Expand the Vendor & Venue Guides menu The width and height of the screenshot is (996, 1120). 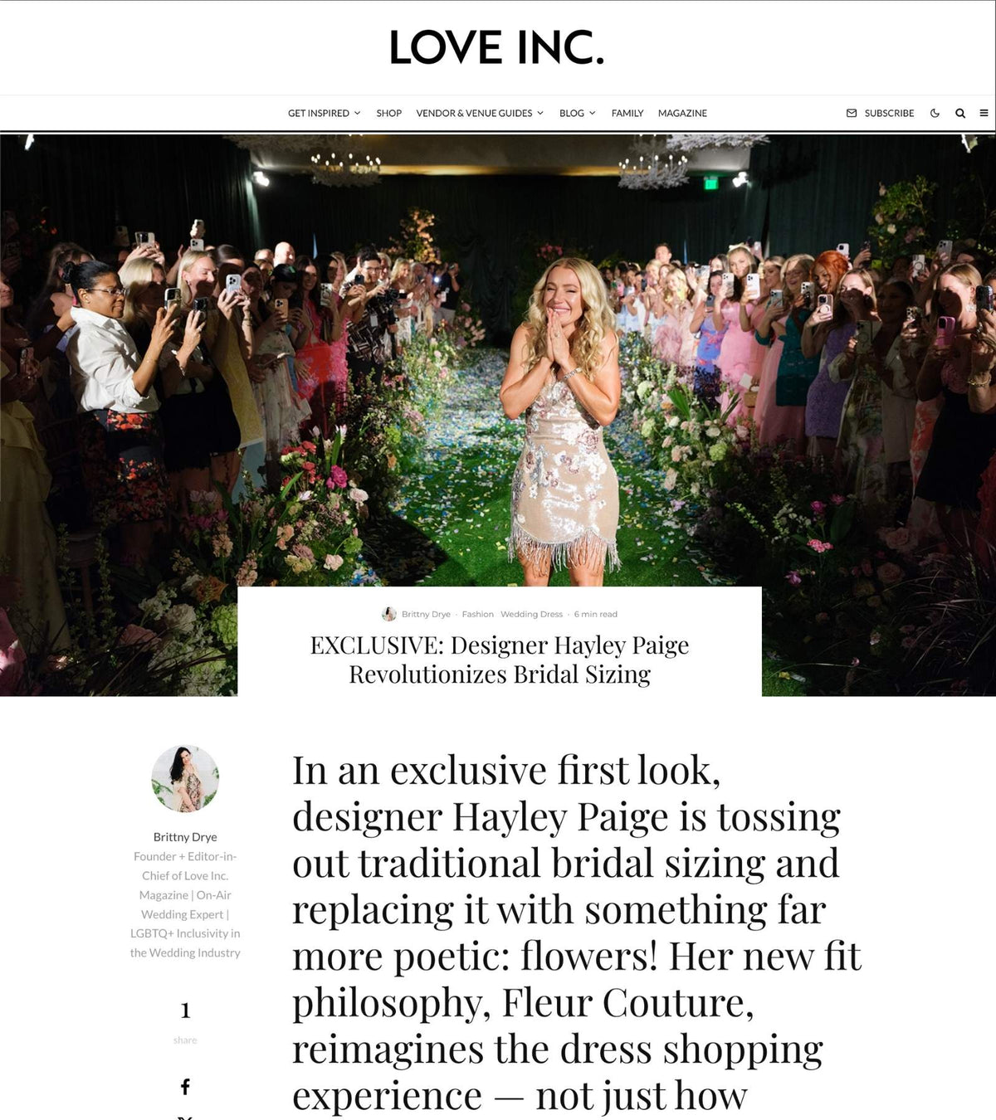pyautogui.click(x=480, y=113)
